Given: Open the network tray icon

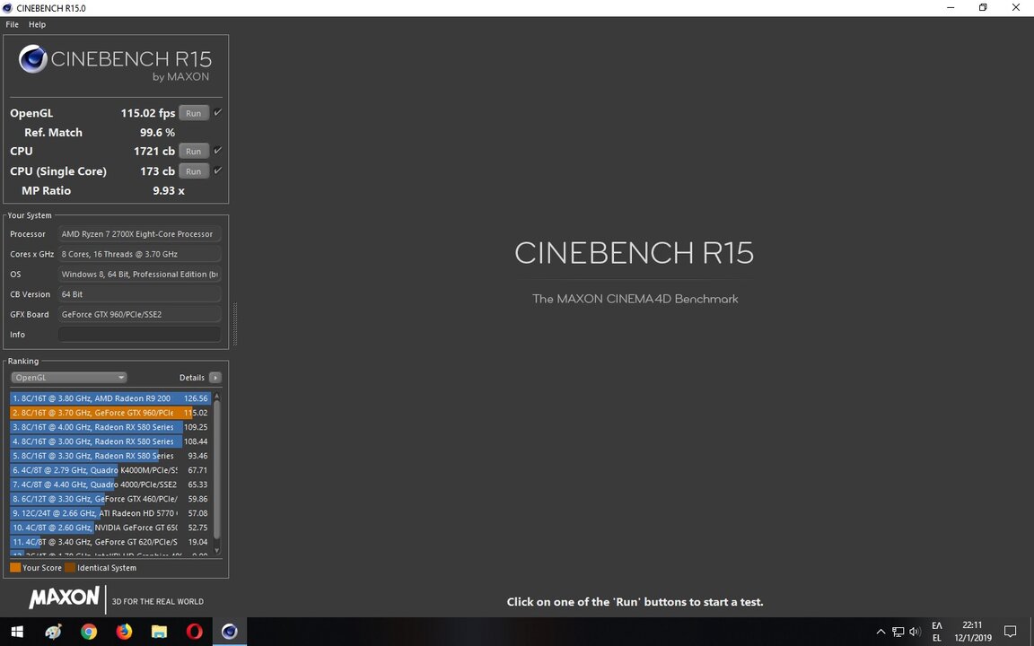Looking at the screenshot, I should pos(898,632).
